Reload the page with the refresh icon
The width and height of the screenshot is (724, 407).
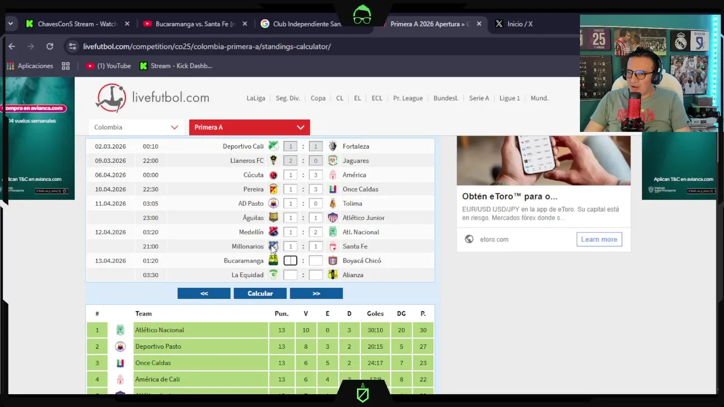pyautogui.click(x=50, y=46)
